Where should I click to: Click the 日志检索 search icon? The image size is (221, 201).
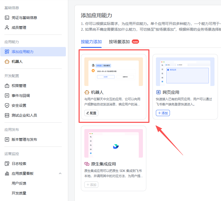[7, 163]
